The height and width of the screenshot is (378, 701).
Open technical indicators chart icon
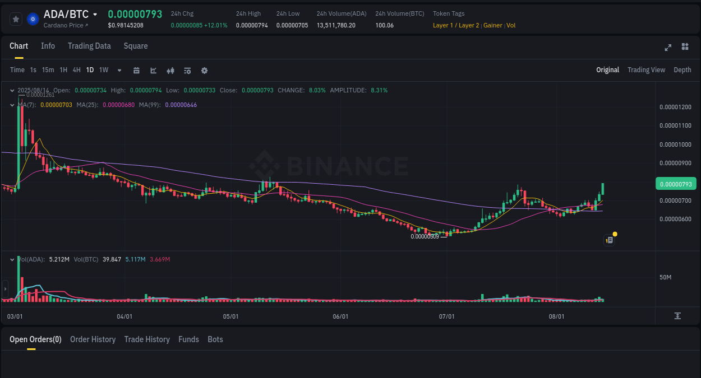153,71
